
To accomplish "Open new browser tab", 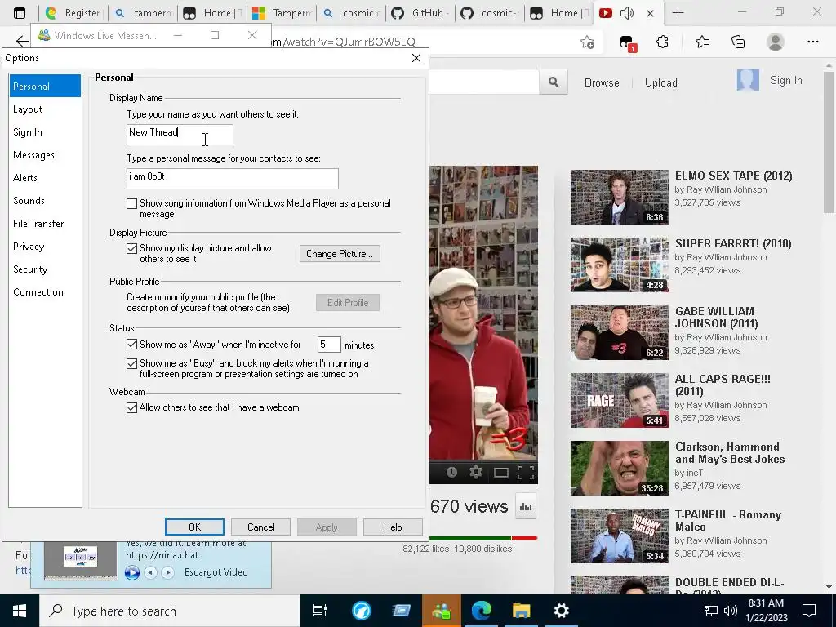I will pyautogui.click(x=678, y=13).
